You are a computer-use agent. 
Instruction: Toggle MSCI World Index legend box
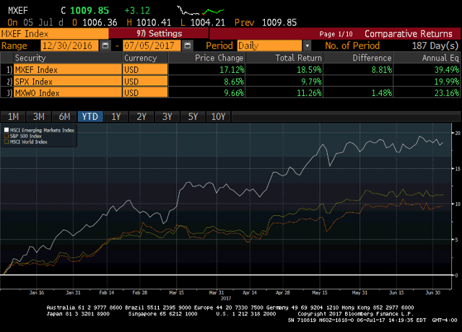(x=6, y=141)
